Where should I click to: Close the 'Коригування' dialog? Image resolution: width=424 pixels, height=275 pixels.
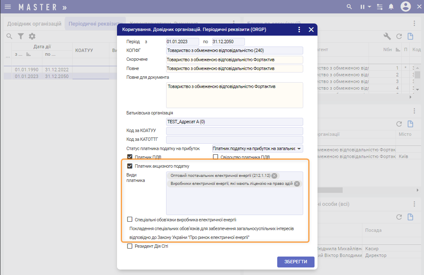311,30
